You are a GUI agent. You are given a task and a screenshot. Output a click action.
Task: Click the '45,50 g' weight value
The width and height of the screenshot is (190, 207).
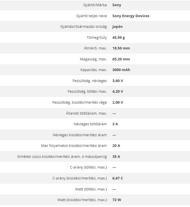click(x=119, y=37)
